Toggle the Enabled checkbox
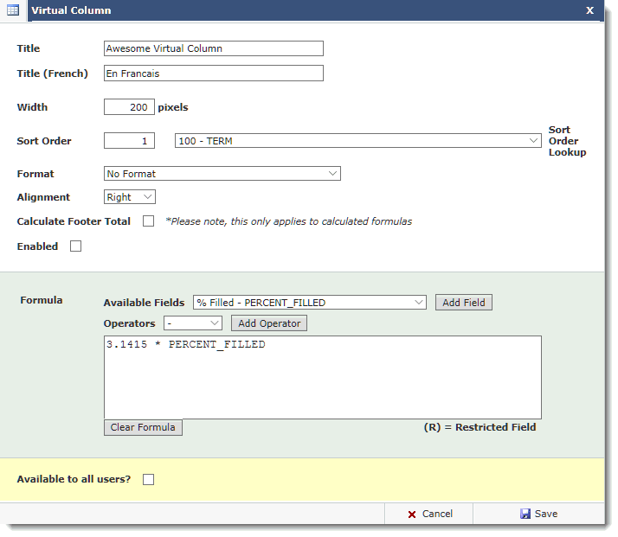 (75, 246)
